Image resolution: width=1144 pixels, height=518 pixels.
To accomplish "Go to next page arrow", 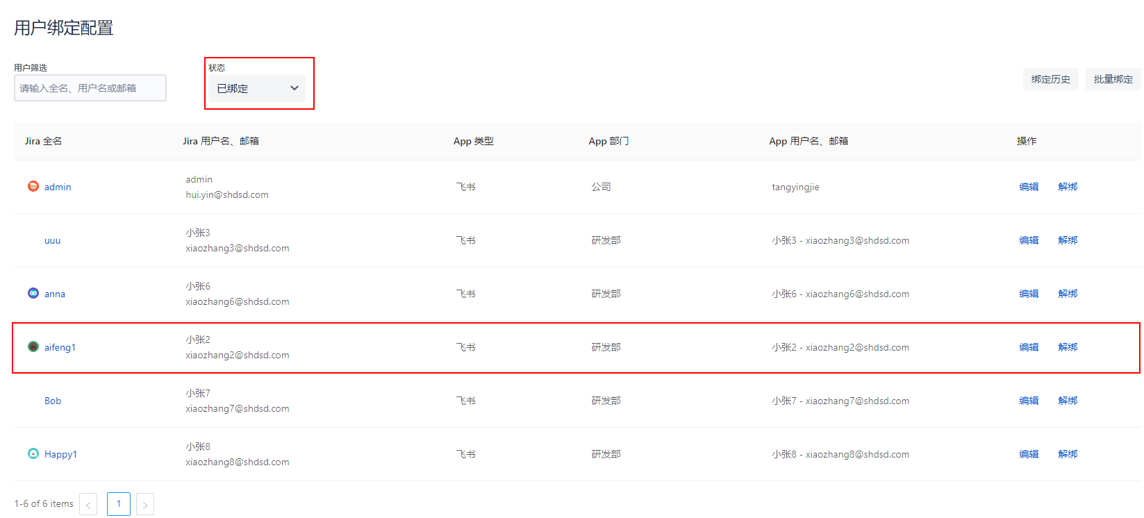I will (x=144, y=505).
